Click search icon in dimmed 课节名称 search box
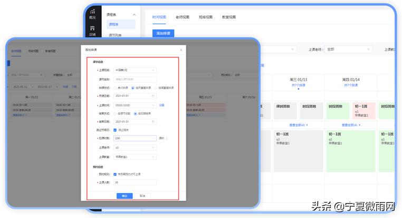Image resolution: width=402 pixels, height=218 pixels. coord(41,75)
